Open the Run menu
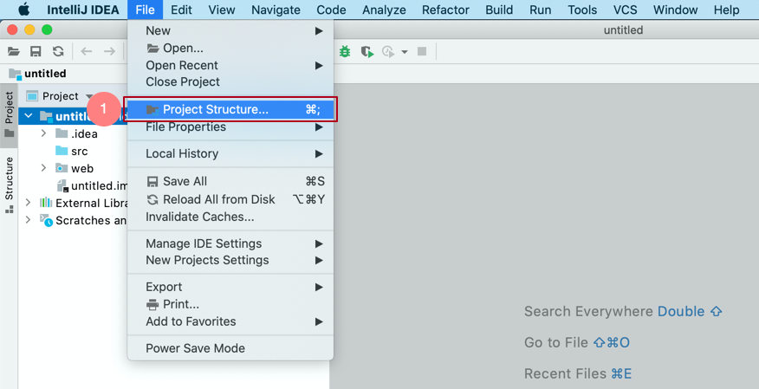Image resolution: width=759 pixels, height=389 pixels. 540,10
